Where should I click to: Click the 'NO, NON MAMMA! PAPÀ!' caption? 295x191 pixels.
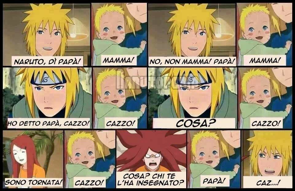(x=192, y=61)
